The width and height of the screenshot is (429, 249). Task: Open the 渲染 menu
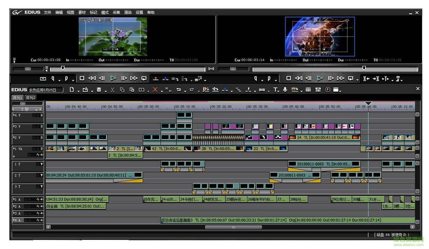pos(128,12)
